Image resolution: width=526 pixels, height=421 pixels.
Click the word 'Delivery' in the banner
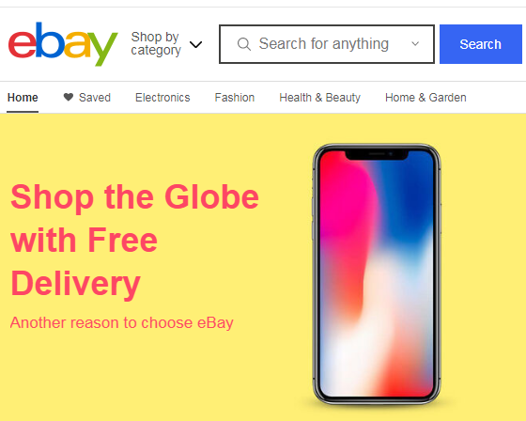click(75, 284)
